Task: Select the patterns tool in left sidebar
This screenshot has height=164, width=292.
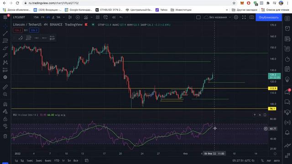Action: [x=5, y=62]
